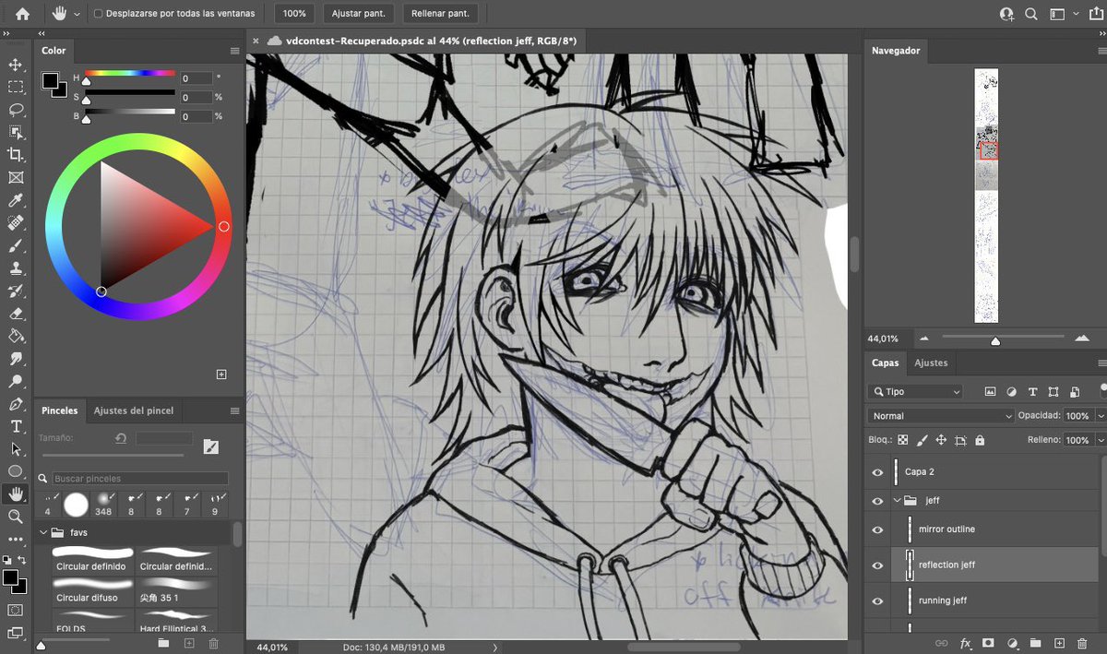Select the Ellipse shape tool
Screen dimensions: 1107x654
click(x=16, y=471)
